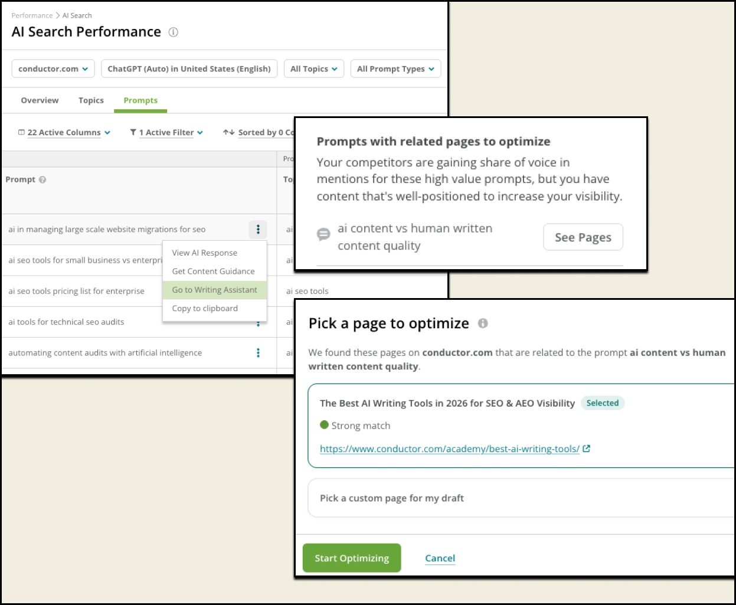Image resolution: width=736 pixels, height=605 pixels.
Task: Expand the All Prompt Types dropdown
Action: coord(395,69)
